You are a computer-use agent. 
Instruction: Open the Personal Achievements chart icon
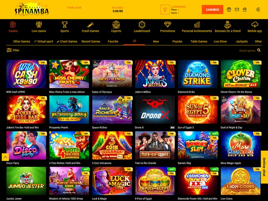(197, 24)
